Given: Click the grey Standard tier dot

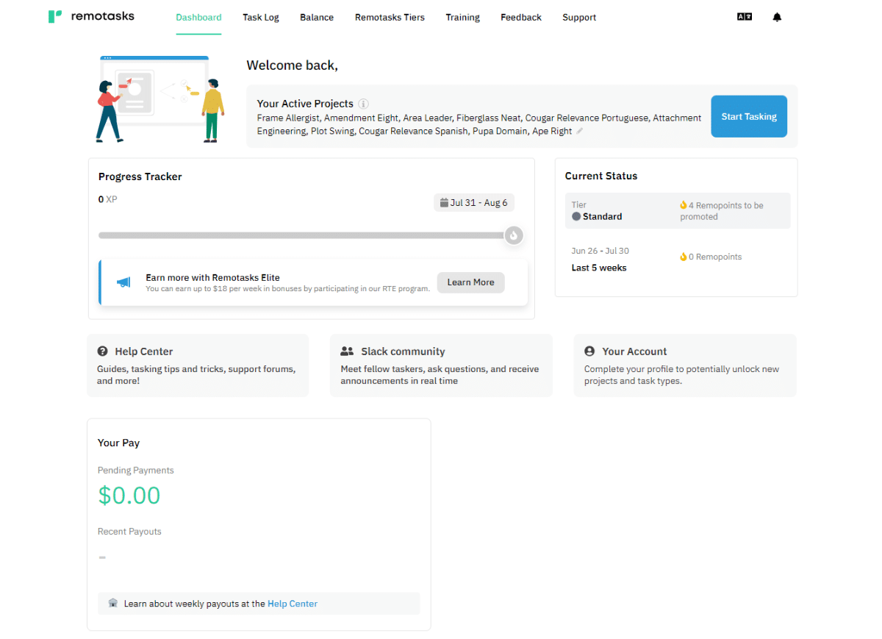Looking at the screenshot, I should click(576, 217).
